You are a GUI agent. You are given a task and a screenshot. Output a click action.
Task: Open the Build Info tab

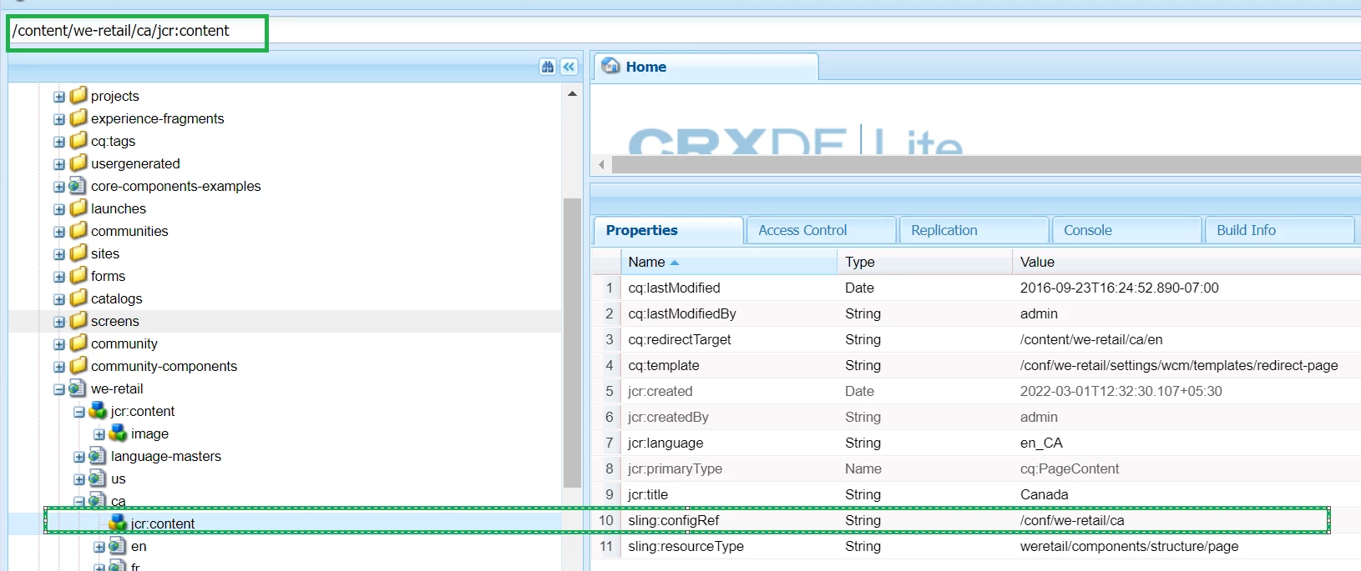[1280, 230]
